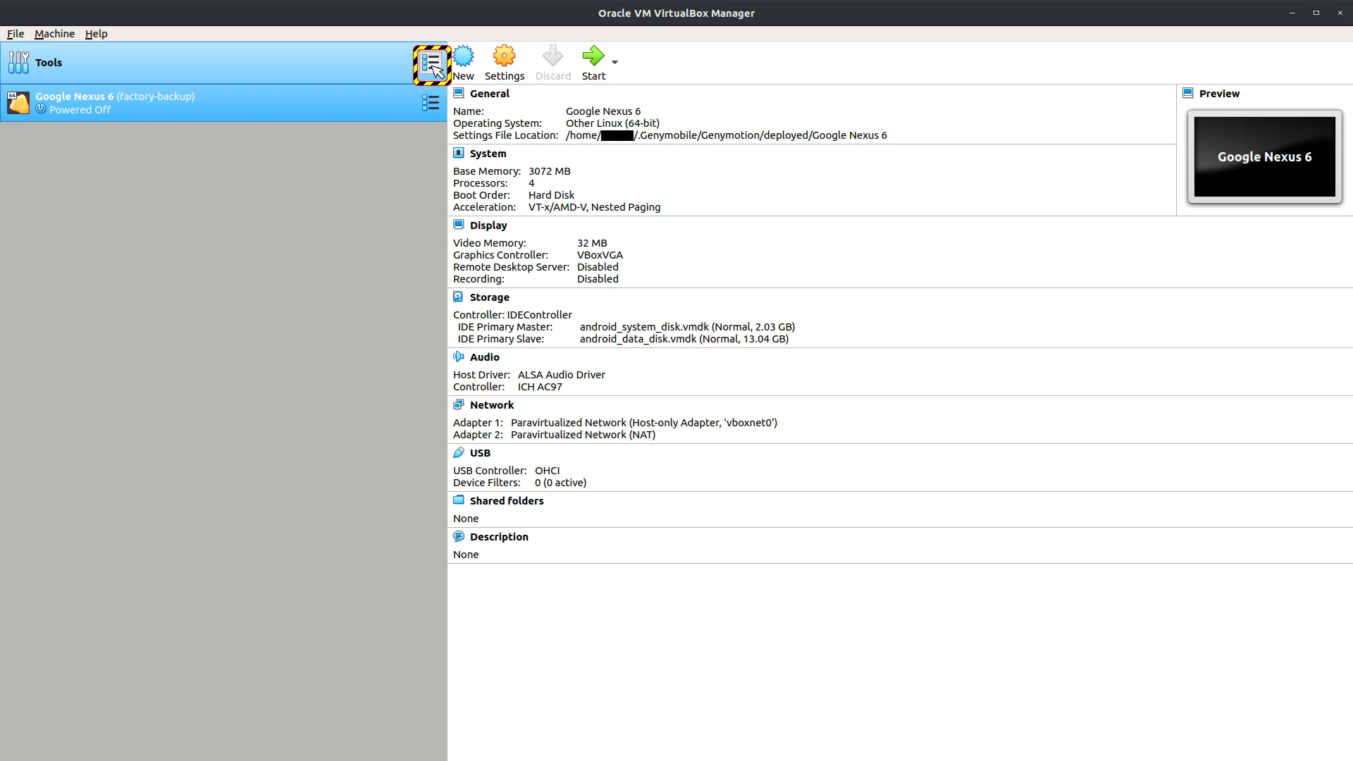
Task: Open the File menu
Action: click(x=15, y=33)
